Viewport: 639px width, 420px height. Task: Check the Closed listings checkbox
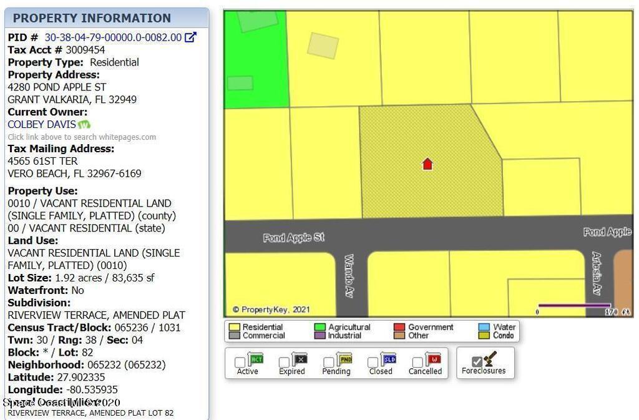click(x=373, y=362)
